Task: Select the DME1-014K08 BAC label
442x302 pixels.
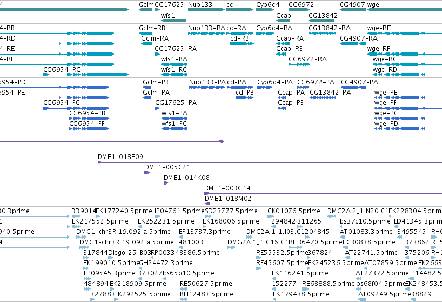Action: coord(186,178)
